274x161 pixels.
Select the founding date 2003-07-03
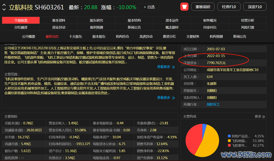pos(216,49)
